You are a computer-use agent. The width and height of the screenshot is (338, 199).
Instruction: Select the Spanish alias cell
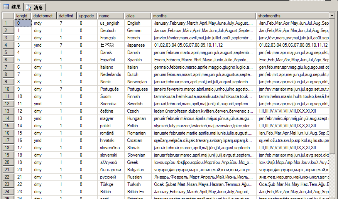pos(137,60)
